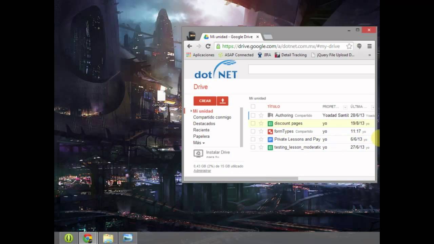
Task: Open File Explorer from the taskbar
Action: [x=108, y=238]
